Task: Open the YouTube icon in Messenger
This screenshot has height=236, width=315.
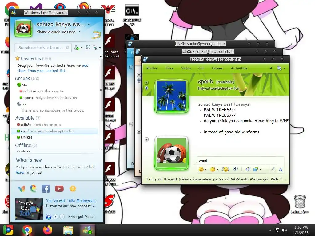Action: [x=59, y=189]
